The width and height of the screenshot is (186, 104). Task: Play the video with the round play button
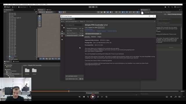click(x=93, y=97)
